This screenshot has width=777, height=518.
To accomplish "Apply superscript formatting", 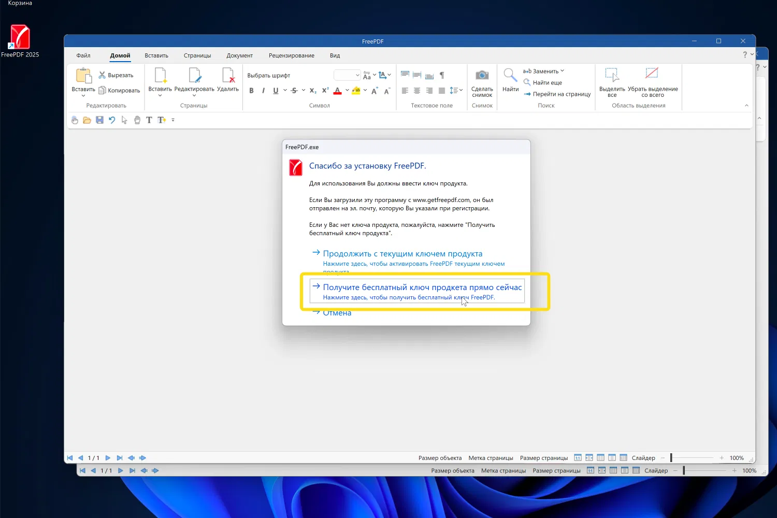I will (x=325, y=91).
